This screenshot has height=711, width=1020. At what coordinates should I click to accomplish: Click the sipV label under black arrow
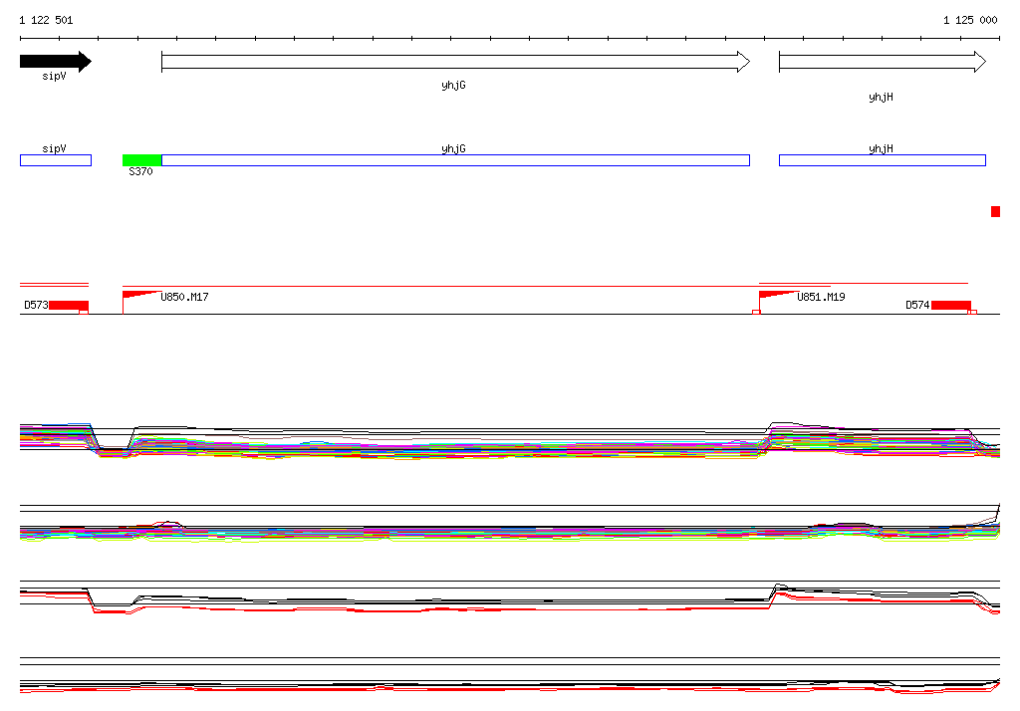tap(54, 76)
